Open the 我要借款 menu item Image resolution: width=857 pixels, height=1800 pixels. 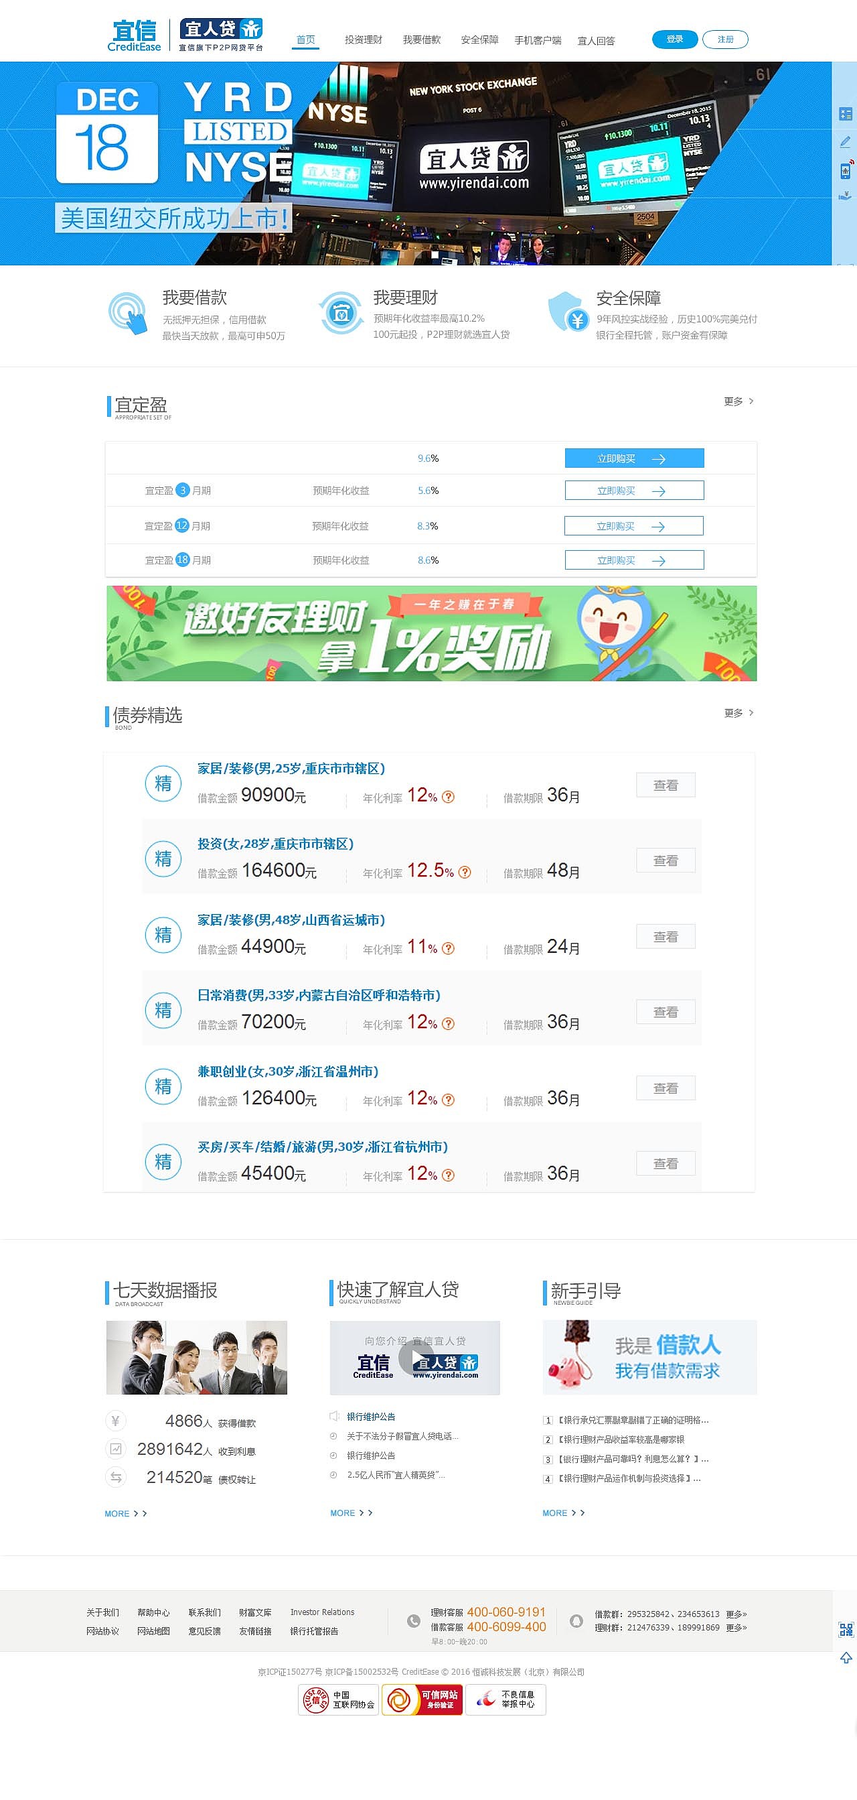coord(422,40)
